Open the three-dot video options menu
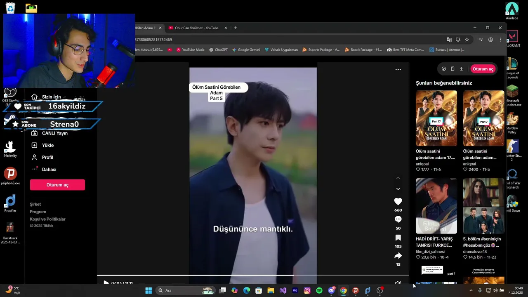Image resolution: width=528 pixels, height=297 pixels. pos(398,70)
